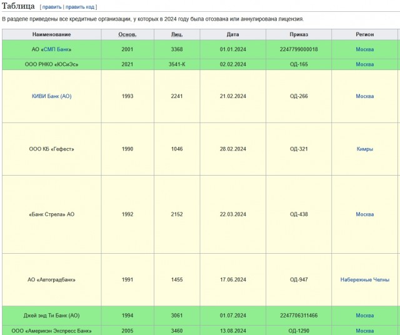Select cell 'ООО «Америкэн Экспресс Банк»'
Screen dimensions: 400x335
click(x=51, y=331)
